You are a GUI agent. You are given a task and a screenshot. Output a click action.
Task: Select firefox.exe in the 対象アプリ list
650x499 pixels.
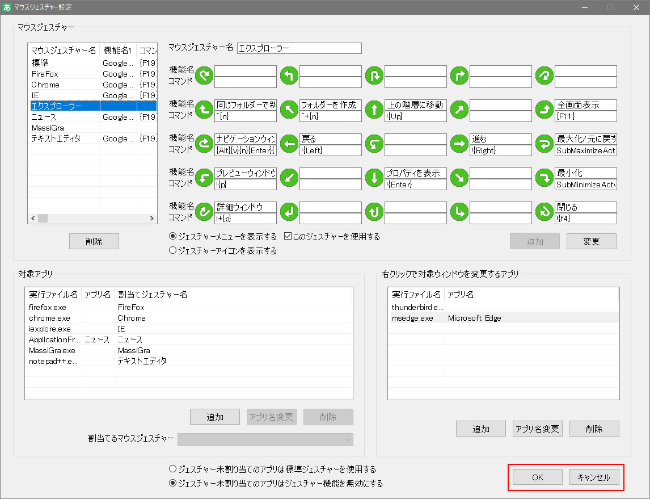[x=51, y=307]
